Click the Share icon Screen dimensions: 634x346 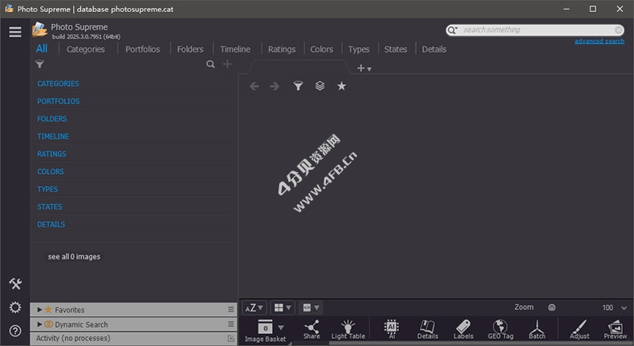[311, 328]
